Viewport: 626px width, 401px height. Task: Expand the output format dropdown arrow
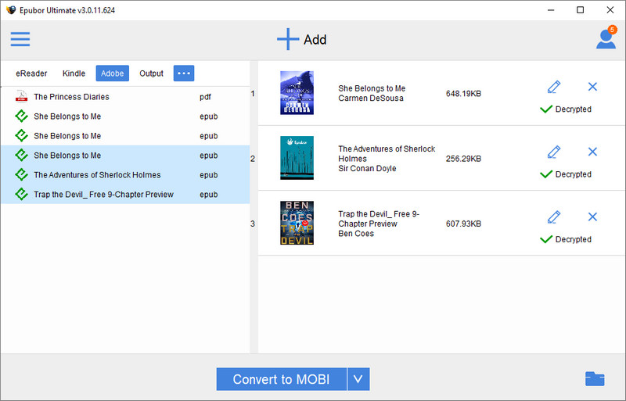click(x=358, y=379)
